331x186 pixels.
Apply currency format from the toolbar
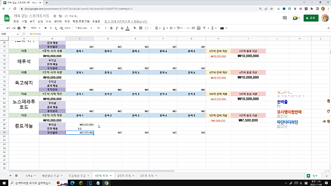click(46, 28)
